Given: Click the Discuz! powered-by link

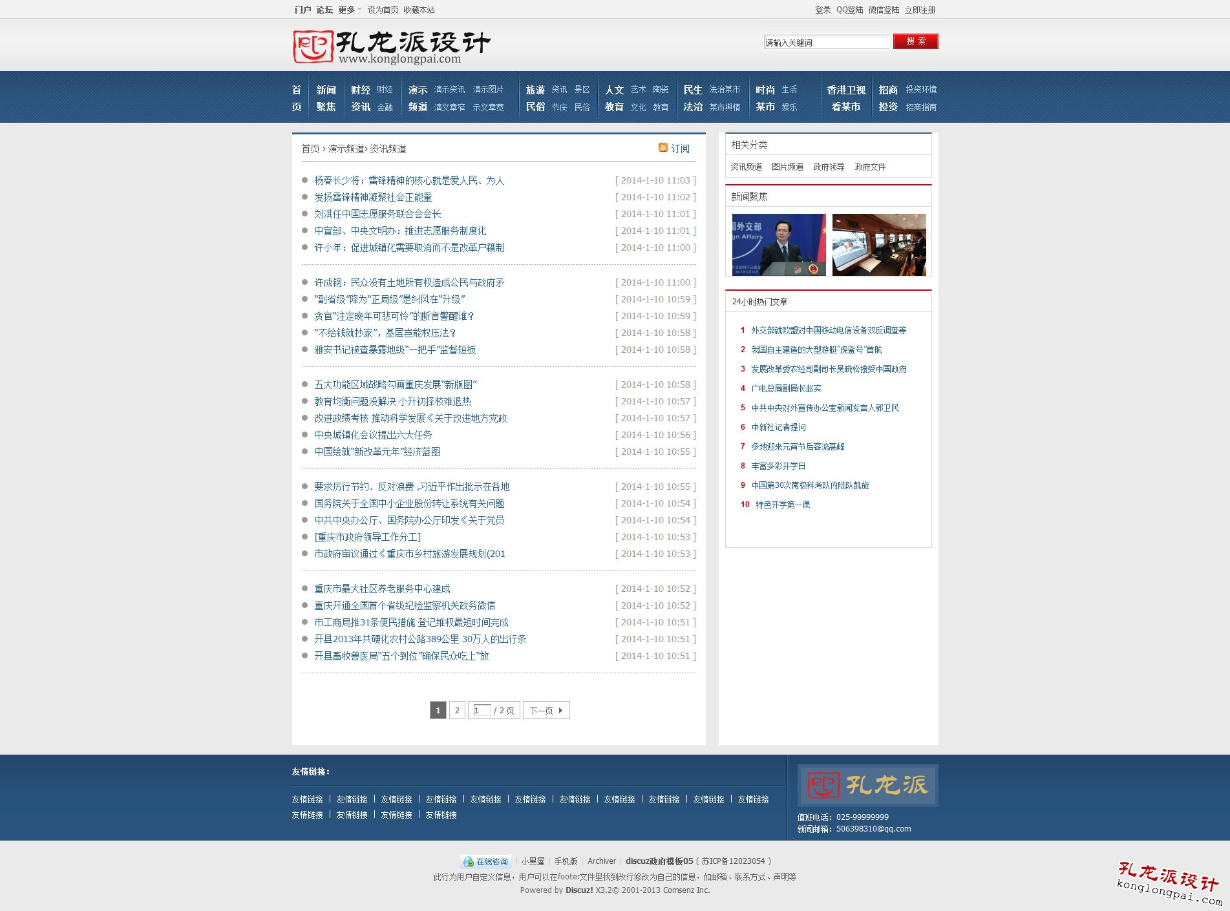Looking at the screenshot, I should click(x=579, y=890).
